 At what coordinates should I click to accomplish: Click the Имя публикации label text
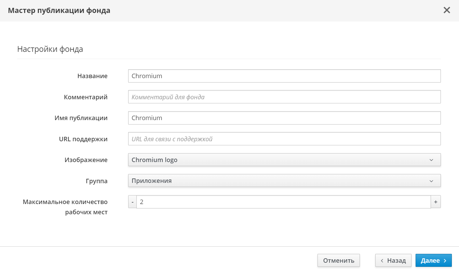point(81,118)
